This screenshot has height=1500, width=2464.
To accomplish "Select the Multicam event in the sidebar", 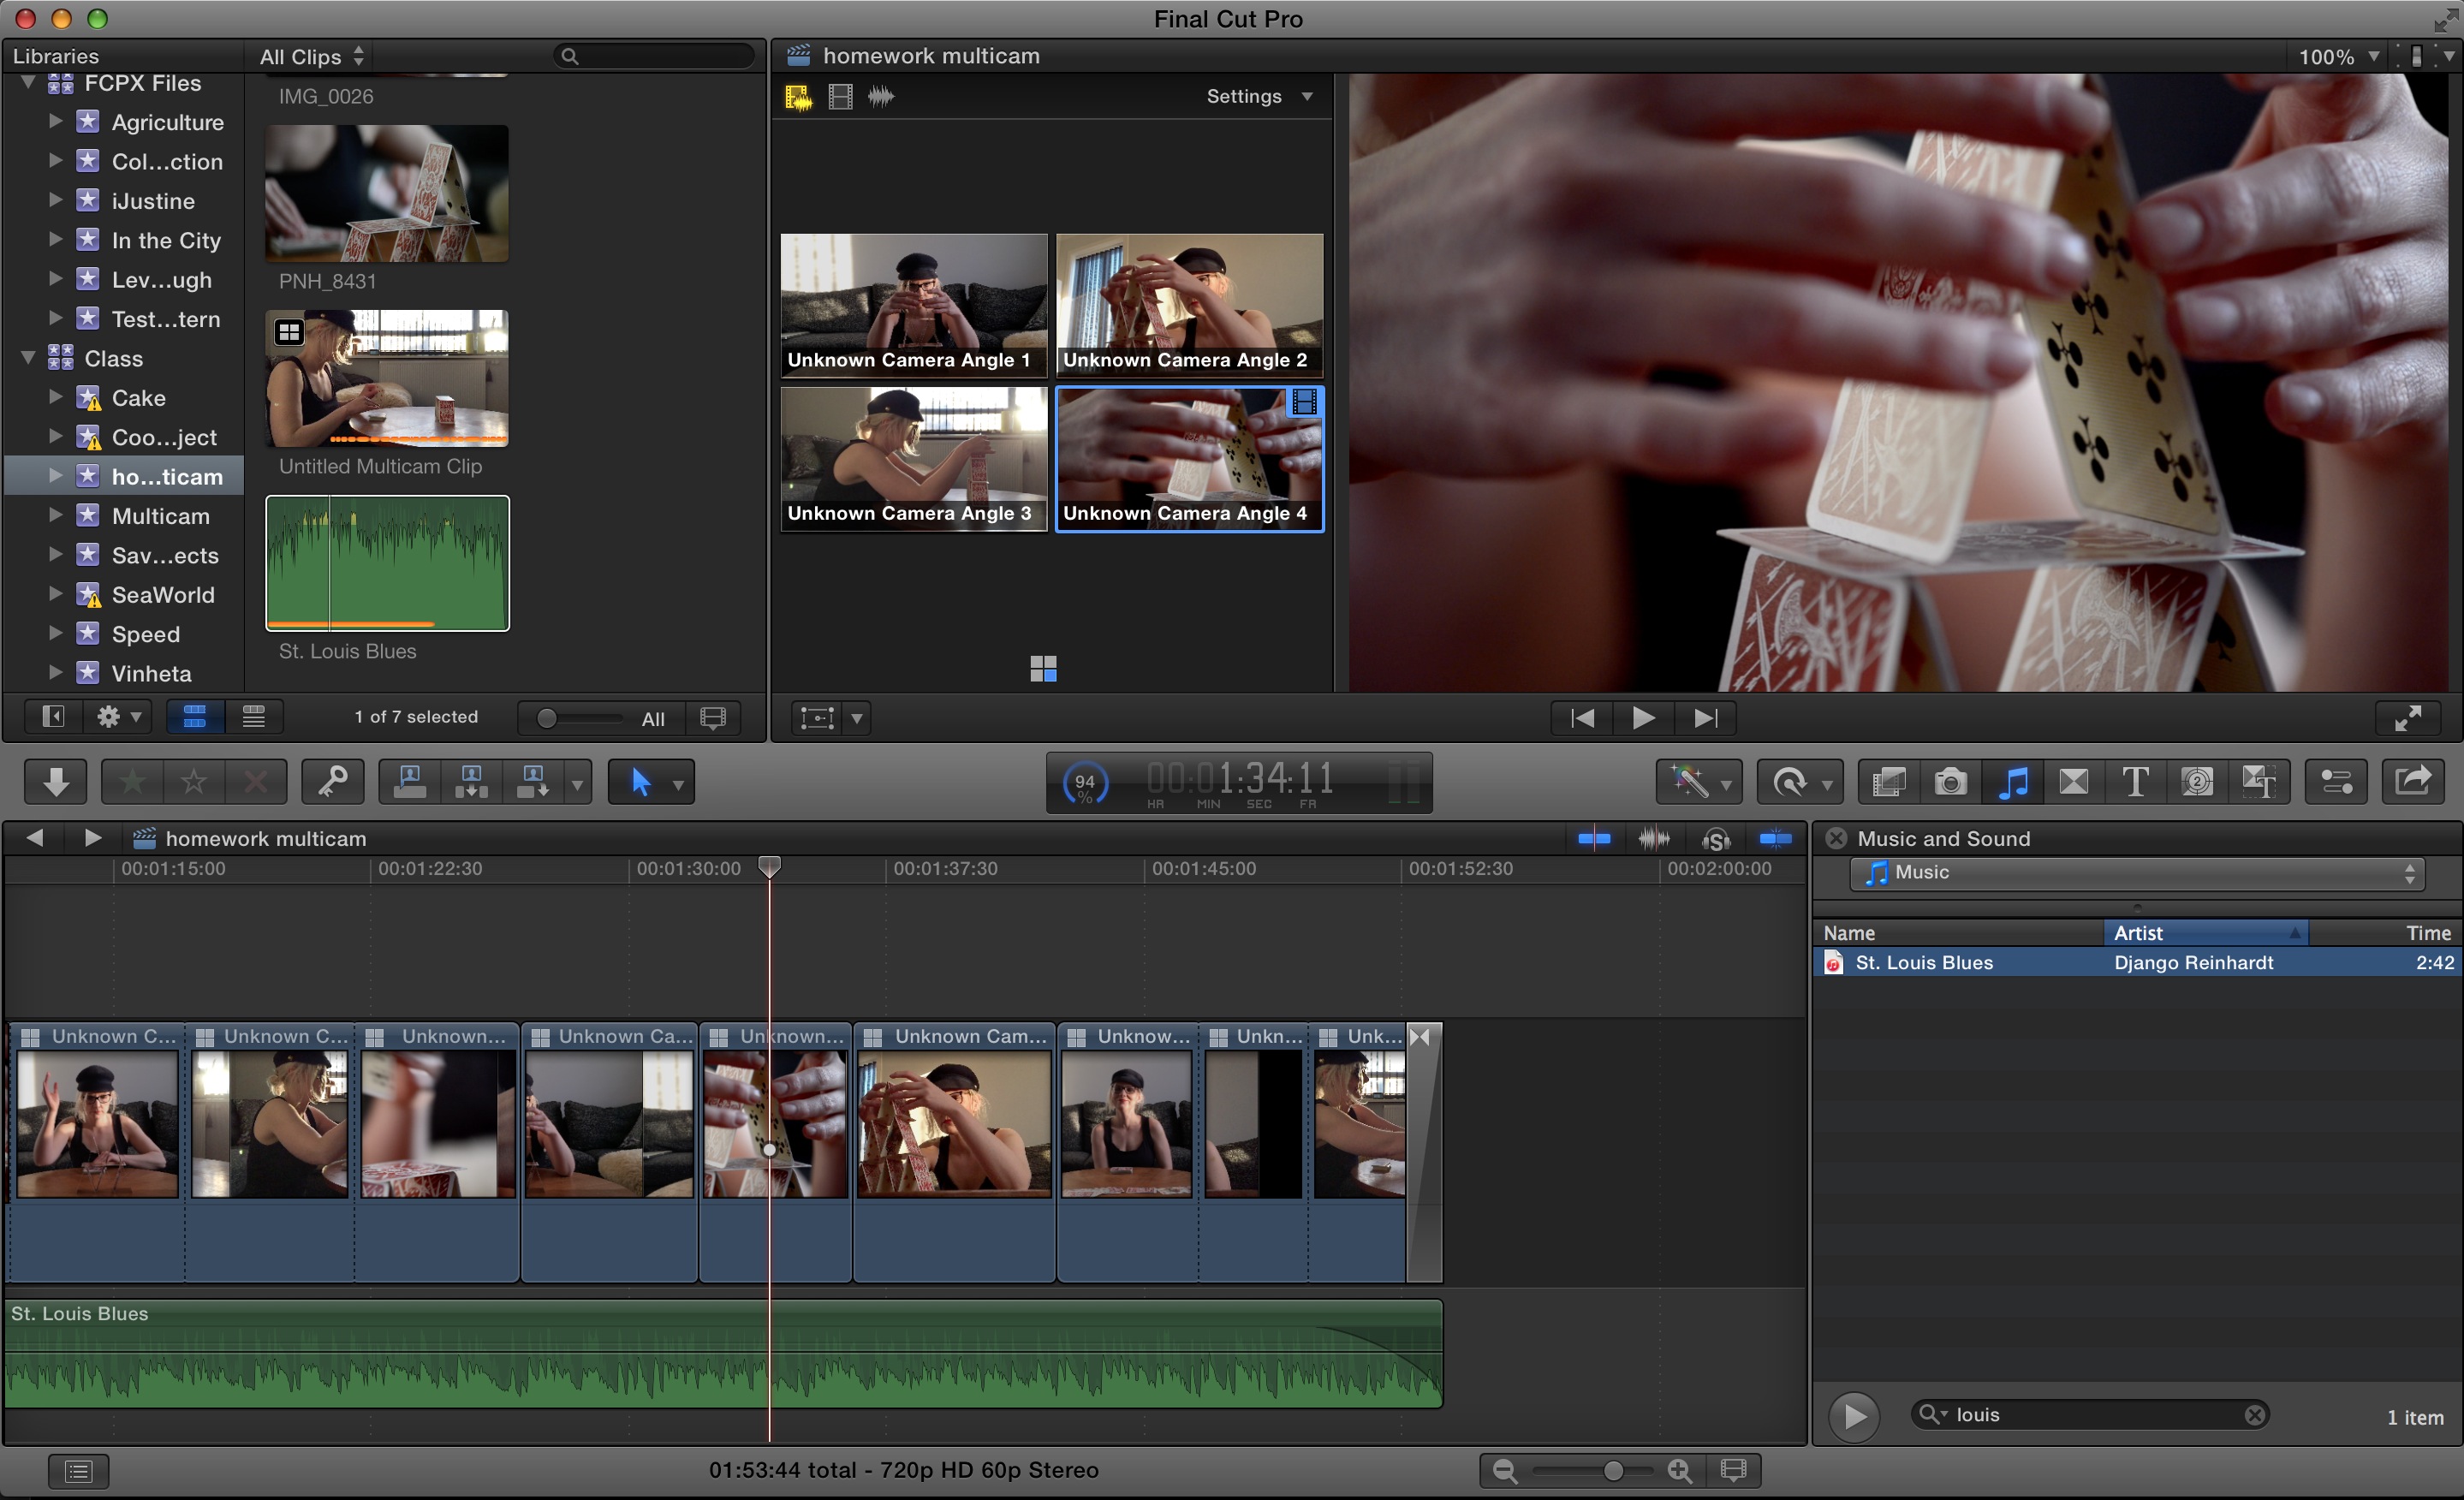I will [x=161, y=516].
